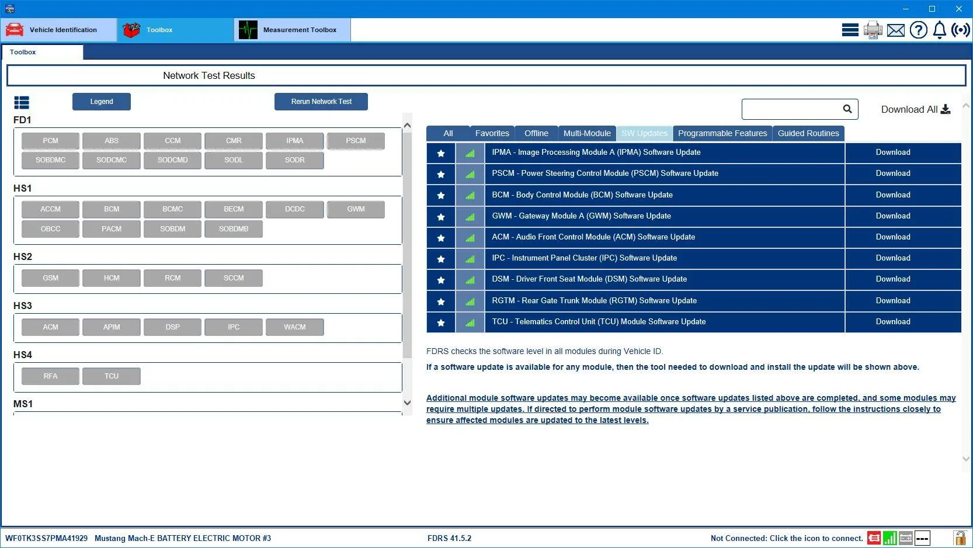Click the signal icon in the TCU update row

[470, 322]
